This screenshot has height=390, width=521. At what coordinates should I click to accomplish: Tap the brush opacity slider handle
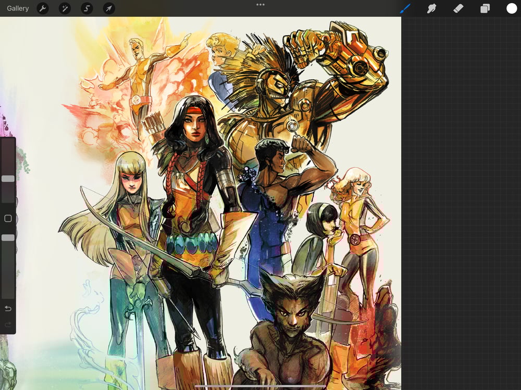click(x=7, y=237)
